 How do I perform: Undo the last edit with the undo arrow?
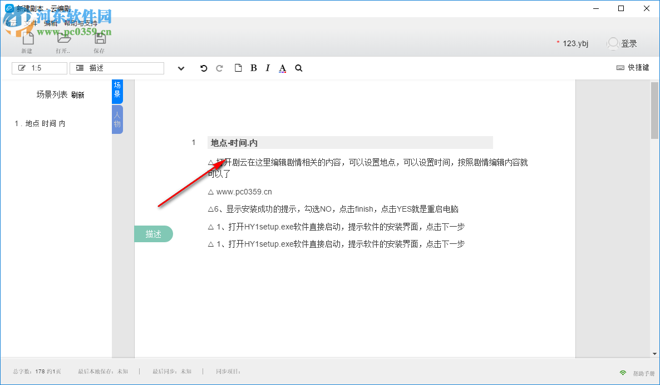pyautogui.click(x=204, y=68)
